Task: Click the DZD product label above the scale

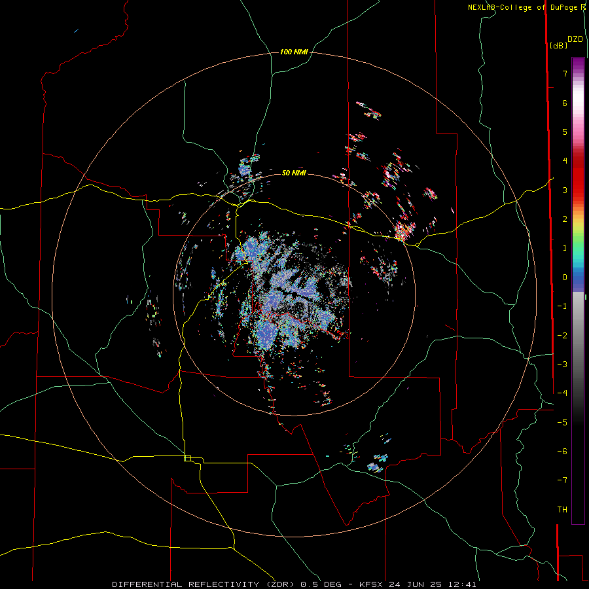Action: tap(575, 39)
